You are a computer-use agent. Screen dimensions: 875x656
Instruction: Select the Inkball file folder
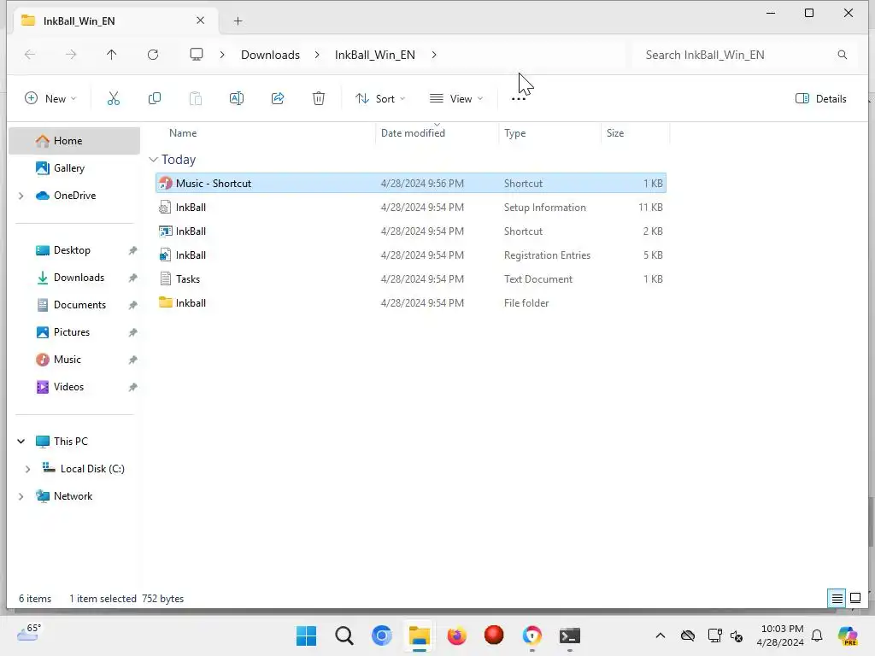coord(411,303)
